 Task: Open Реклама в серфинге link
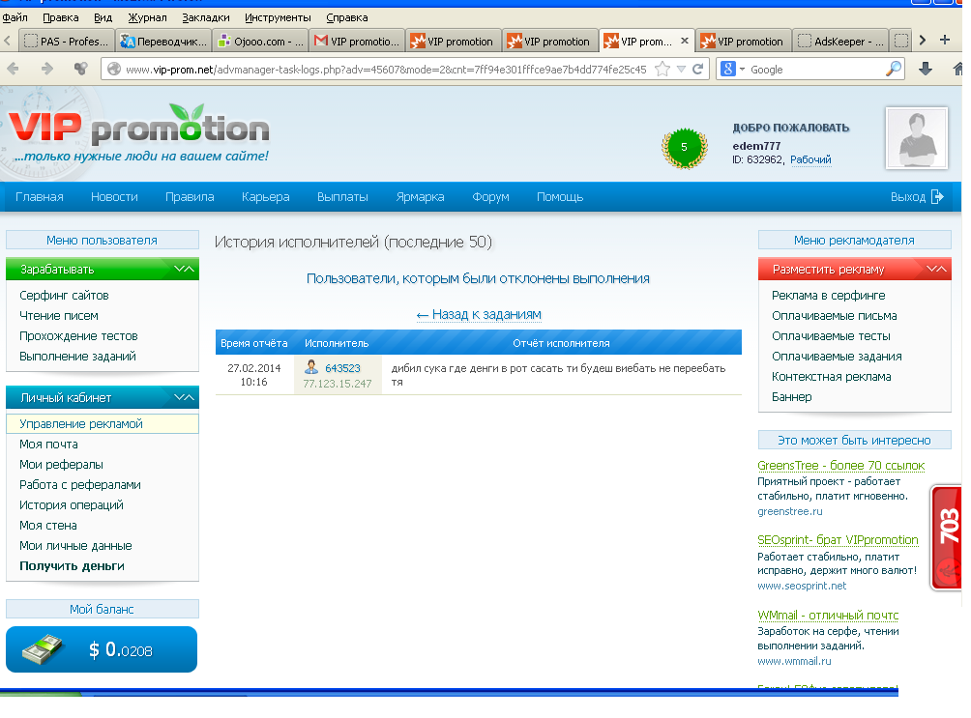click(x=829, y=296)
